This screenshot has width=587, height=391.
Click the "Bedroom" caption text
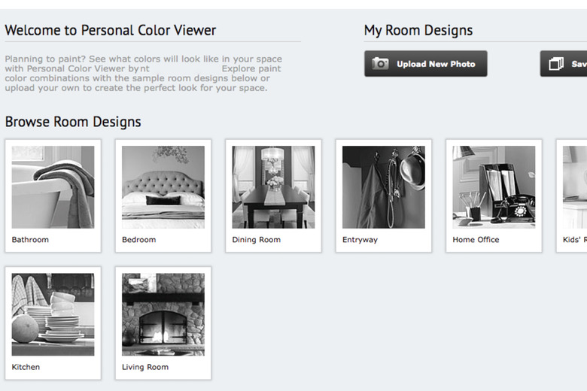(138, 240)
